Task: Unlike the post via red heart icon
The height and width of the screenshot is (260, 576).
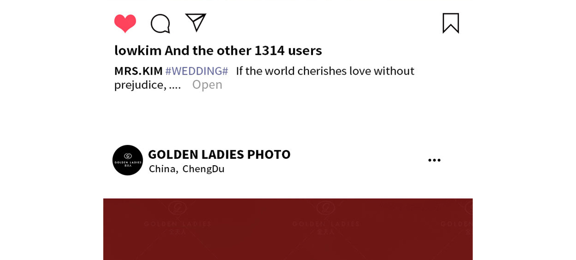Action: (x=125, y=23)
